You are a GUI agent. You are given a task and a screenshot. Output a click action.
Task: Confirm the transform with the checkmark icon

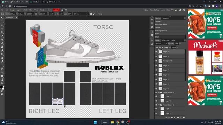point(94,14)
